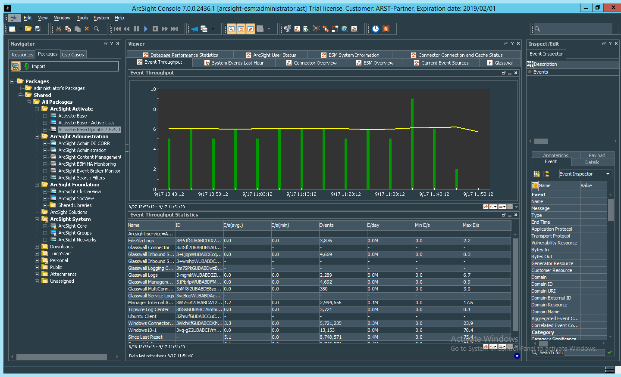Screen dimensions: 621x377
Task: Click the blue megaphone toolbar icon
Action: (195, 29)
